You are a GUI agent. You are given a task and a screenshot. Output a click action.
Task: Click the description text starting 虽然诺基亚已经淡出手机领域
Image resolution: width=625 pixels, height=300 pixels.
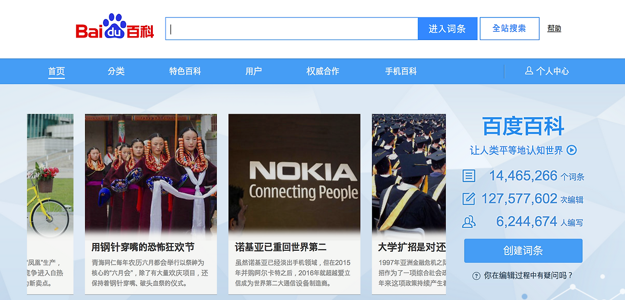click(293, 273)
